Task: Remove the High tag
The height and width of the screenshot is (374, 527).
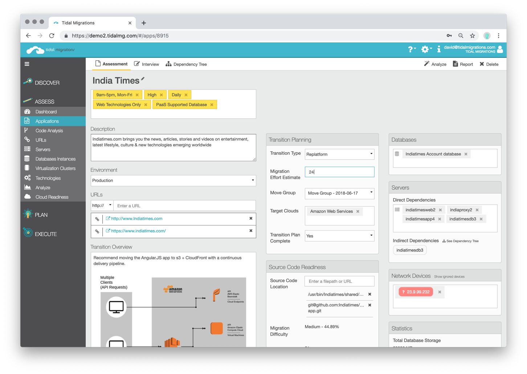Action: [x=162, y=95]
